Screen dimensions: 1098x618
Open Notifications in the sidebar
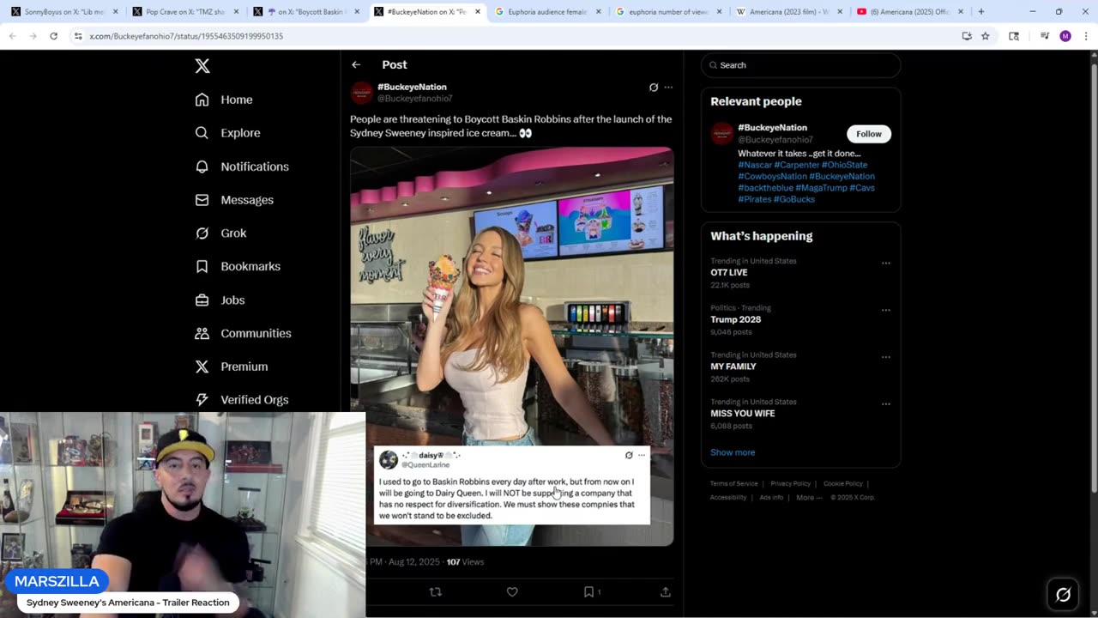pos(242,167)
